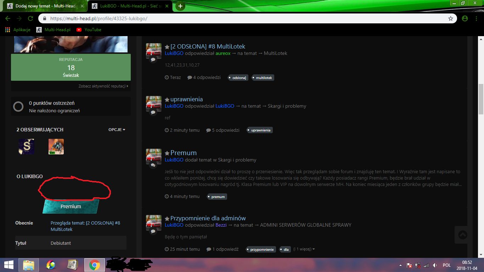The width and height of the screenshot is (484, 272).
Task: Click the browser reload icon
Action: (x=30, y=18)
